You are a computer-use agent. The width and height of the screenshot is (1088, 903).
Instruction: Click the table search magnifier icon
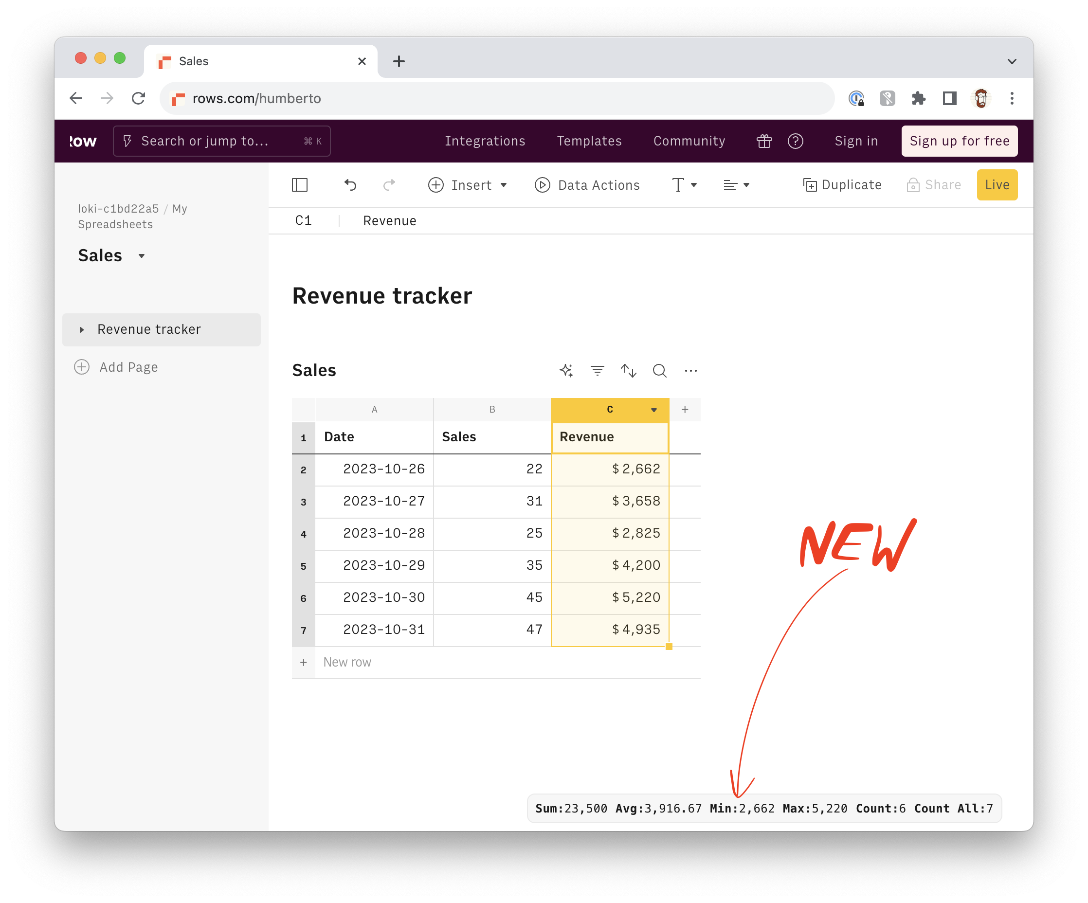point(659,370)
